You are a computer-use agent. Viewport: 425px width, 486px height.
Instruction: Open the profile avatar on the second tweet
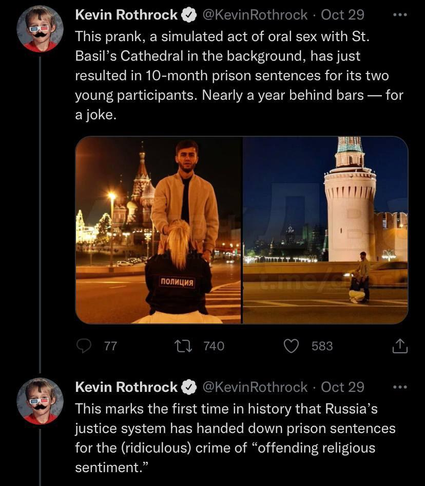[40, 401]
